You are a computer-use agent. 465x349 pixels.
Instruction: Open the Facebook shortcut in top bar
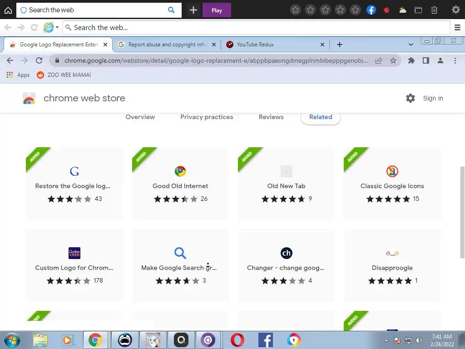pyautogui.click(x=371, y=10)
